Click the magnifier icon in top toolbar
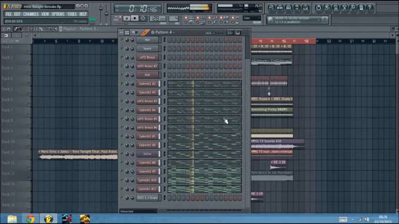The width and height of the screenshot is (399, 224). (353, 8)
